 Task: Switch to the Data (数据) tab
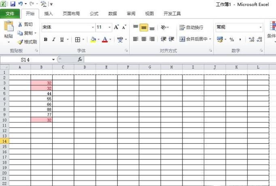[113, 13]
